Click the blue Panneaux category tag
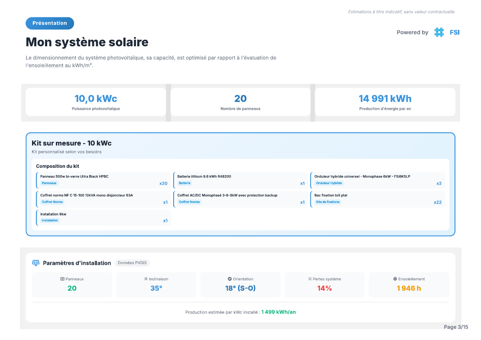The width and height of the screenshot is (481, 340). [x=49, y=183]
